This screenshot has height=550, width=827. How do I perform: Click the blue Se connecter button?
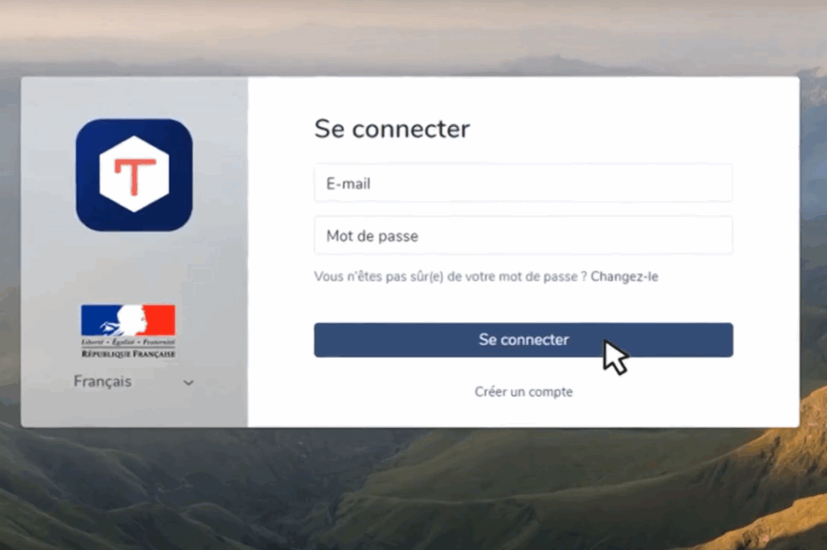523,340
